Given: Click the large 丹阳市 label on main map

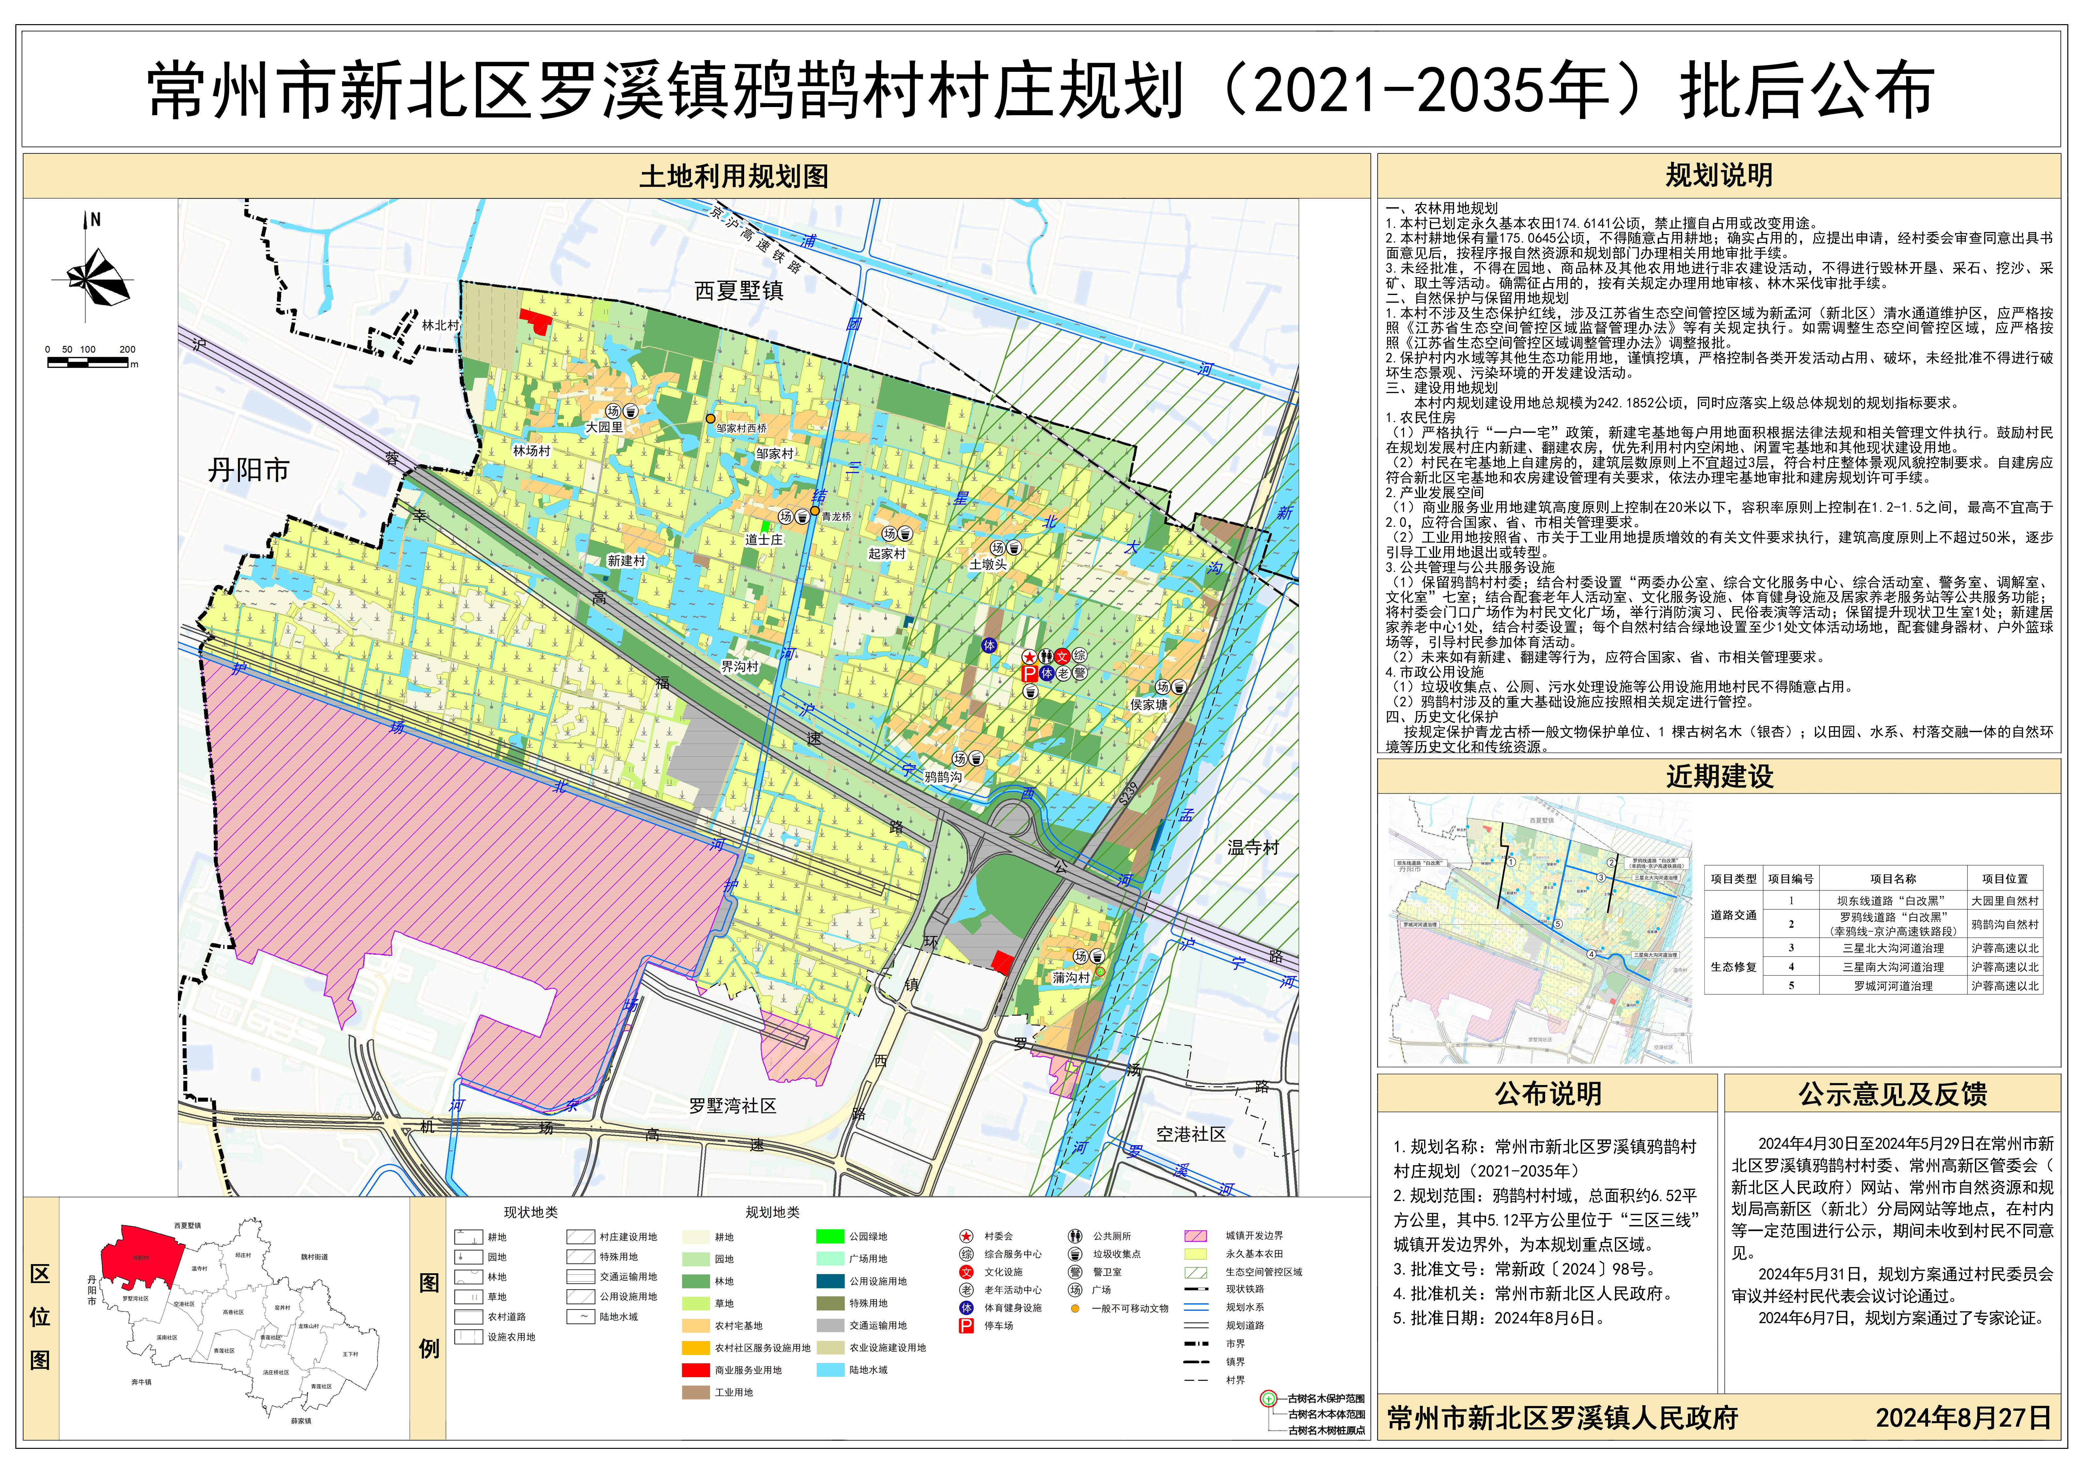Looking at the screenshot, I should pyautogui.click(x=249, y=470).
